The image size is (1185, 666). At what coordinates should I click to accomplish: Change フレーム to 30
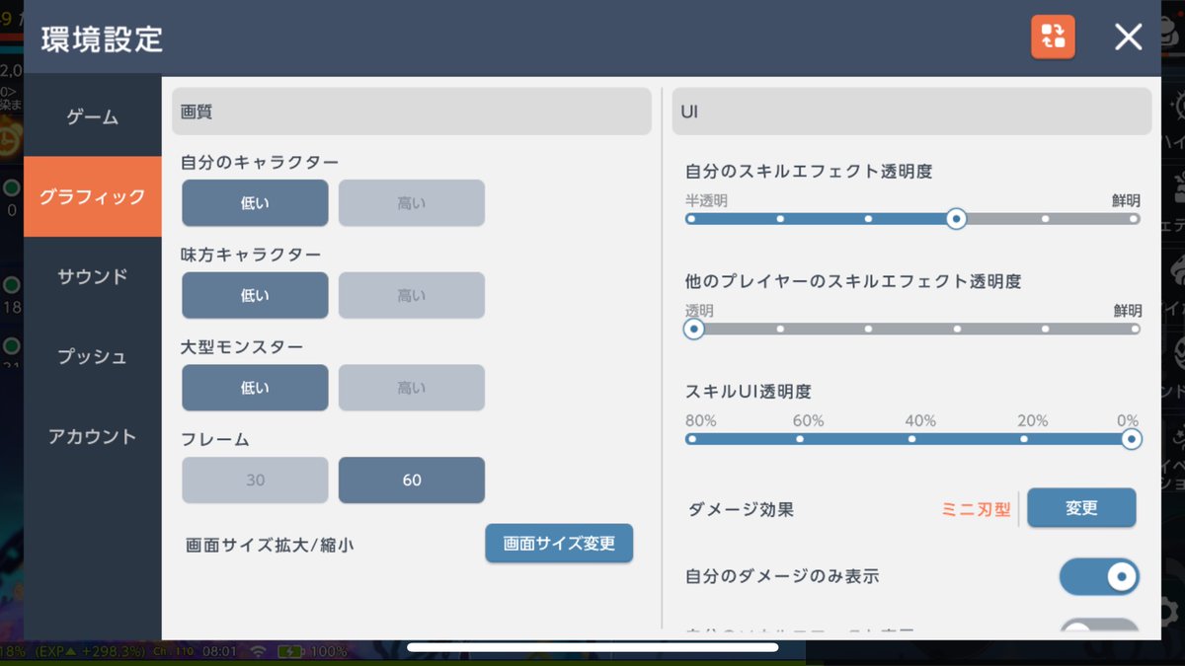(x=255, y=481)
